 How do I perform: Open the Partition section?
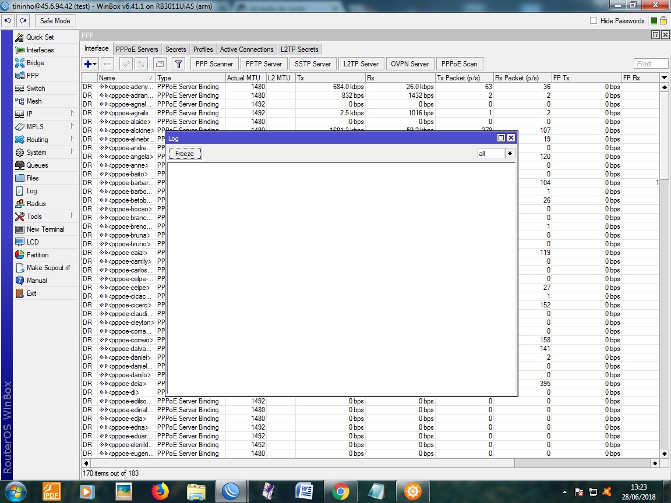pos(37,256)
